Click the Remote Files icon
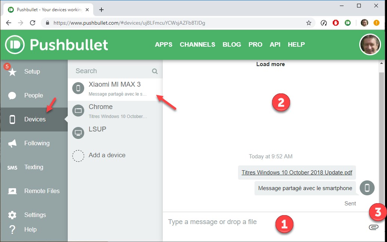 pyautogui.click(x=12, y=191)
